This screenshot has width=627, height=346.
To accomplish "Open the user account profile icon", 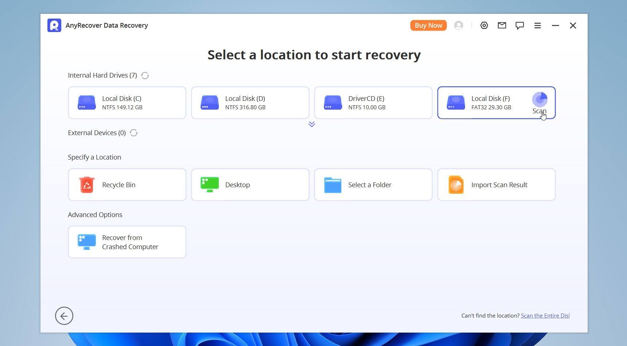I will tap(458, 25).
